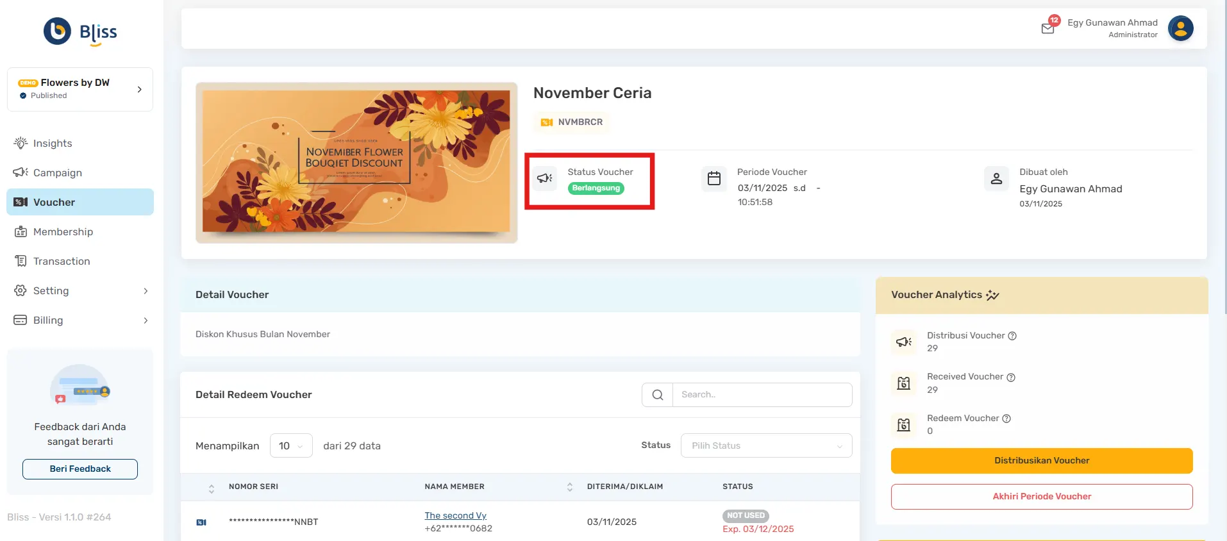This screenshot has width=1227, height=541.
Task: Sort by Nomor Seri column arrows
Action: pyautogui.click(x=212, y=488)
